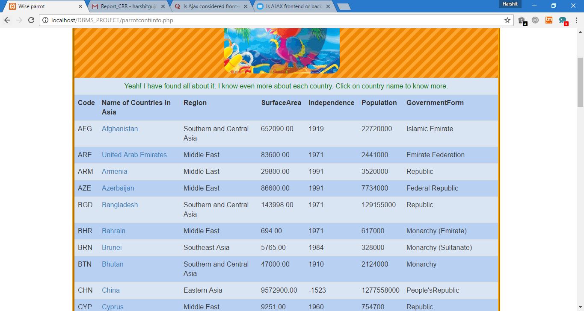Click the Harshit profile button
584x311 pixels.
pos(510,4)
